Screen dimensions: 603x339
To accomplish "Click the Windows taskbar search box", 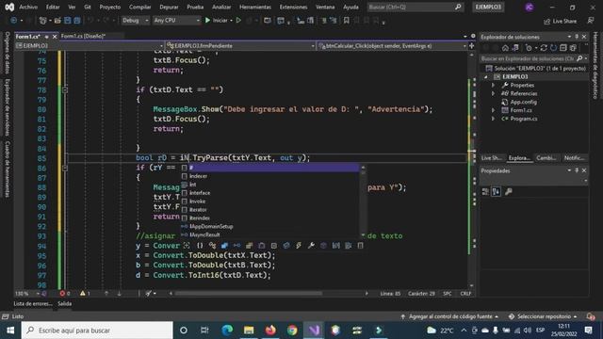I will 97,331.
